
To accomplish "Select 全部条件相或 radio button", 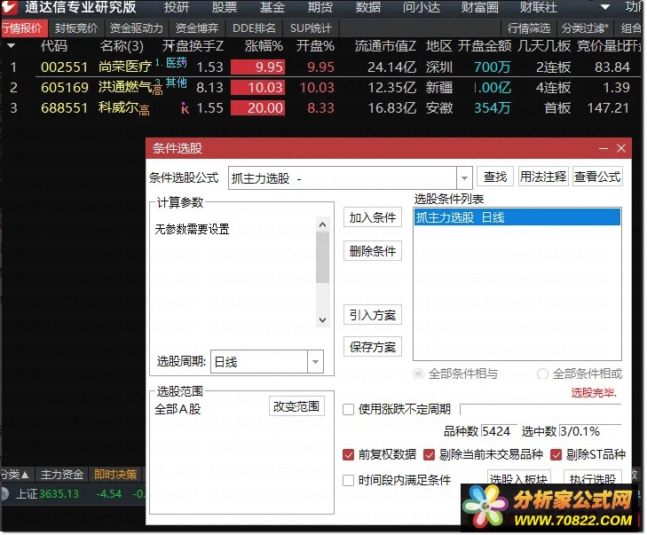I will tap(542, 374).
